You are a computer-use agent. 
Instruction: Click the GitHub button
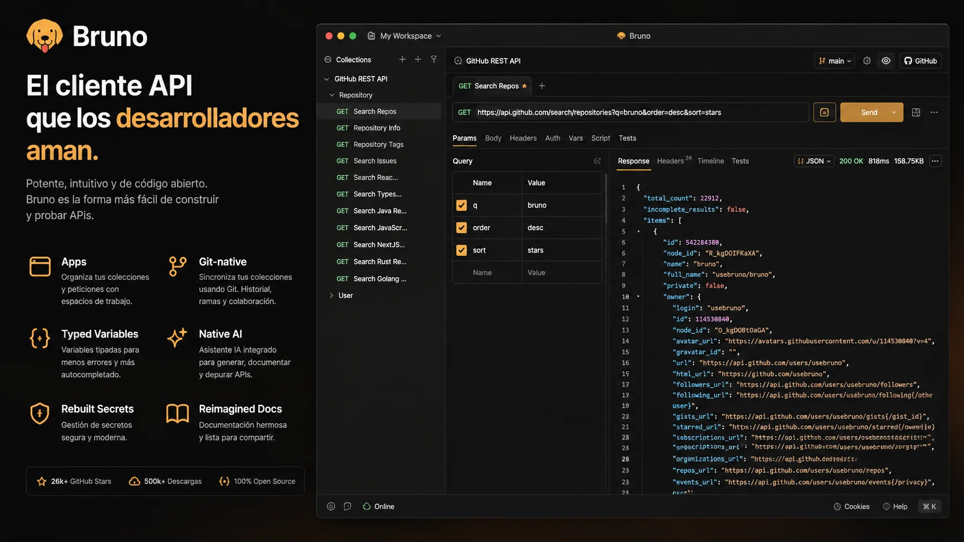(920, 60)
